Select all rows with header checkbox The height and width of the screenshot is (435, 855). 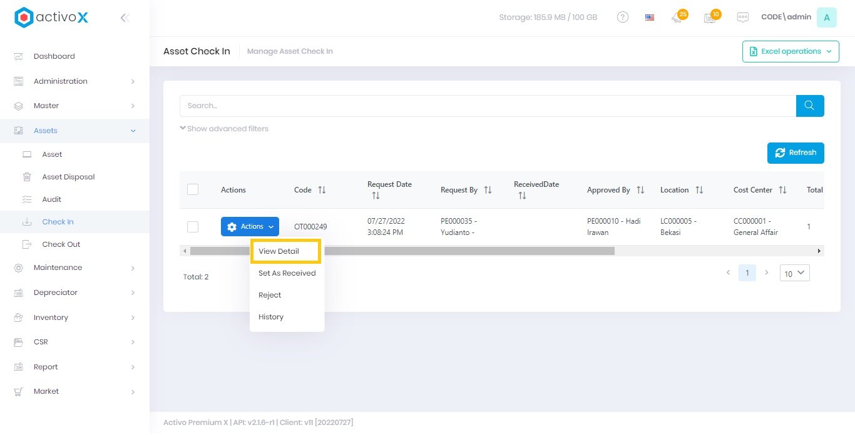tap(193, 189)
